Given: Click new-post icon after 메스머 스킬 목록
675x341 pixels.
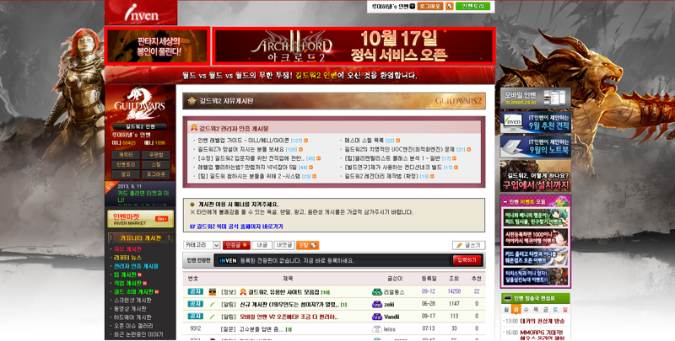Looking at the screenshot, I should 397,141.
